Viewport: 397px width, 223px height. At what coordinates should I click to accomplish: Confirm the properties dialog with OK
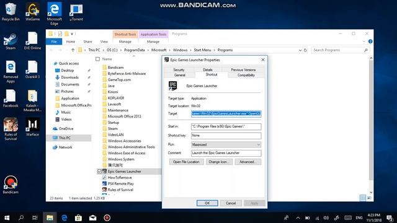pyautogui.click(x=207, y=203)
